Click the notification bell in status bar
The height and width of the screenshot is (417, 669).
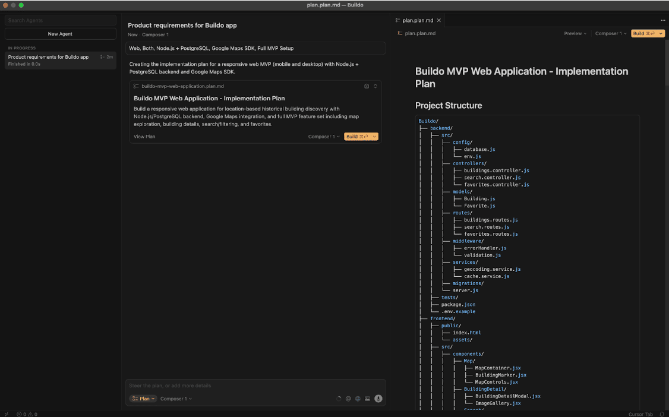coord(662,414)
